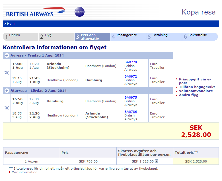Select step 5 Betalning
This screenshot has width=222, height=181.
click(x=164, y=37)
